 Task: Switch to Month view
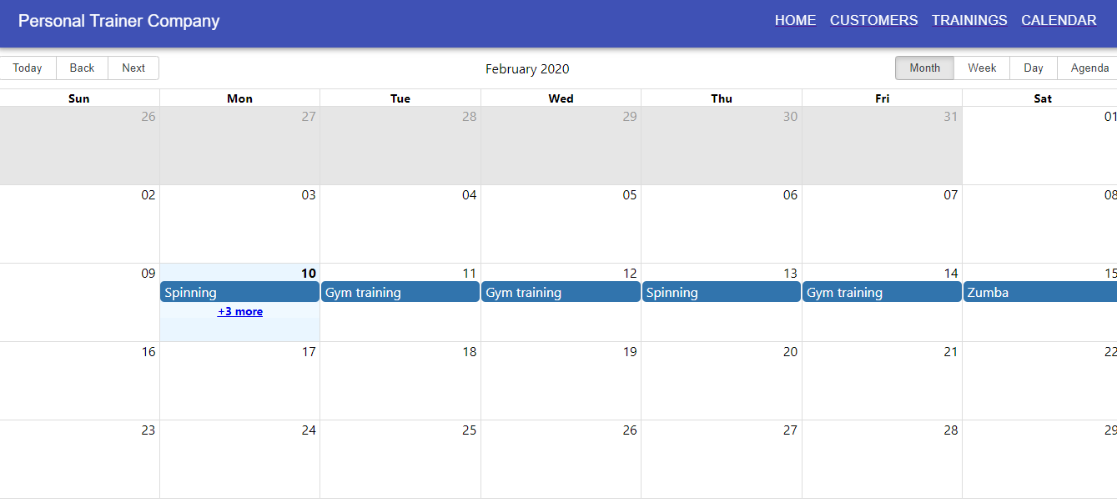point(924,68)
